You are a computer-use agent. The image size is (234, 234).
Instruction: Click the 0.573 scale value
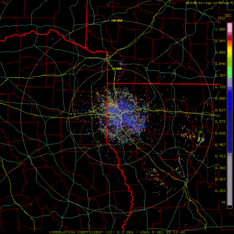[x=220, y=122]
